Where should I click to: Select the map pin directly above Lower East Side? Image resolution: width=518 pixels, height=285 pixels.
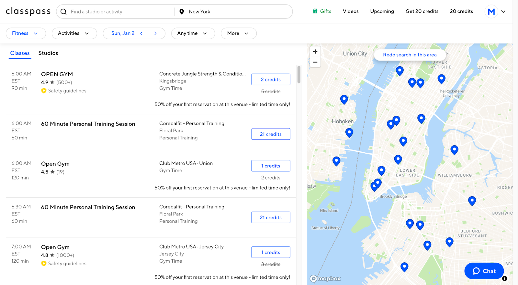click(x=398, y=159)
